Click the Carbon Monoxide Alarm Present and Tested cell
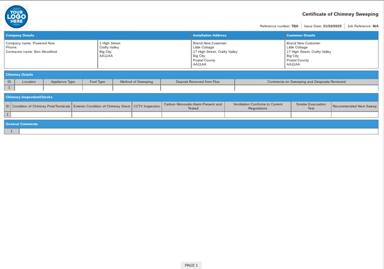This screenshot has height=269, width=384. 193,114
